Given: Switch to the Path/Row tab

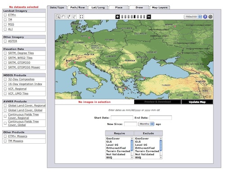Looking at the screenshot, I should [x=77, y=8].
